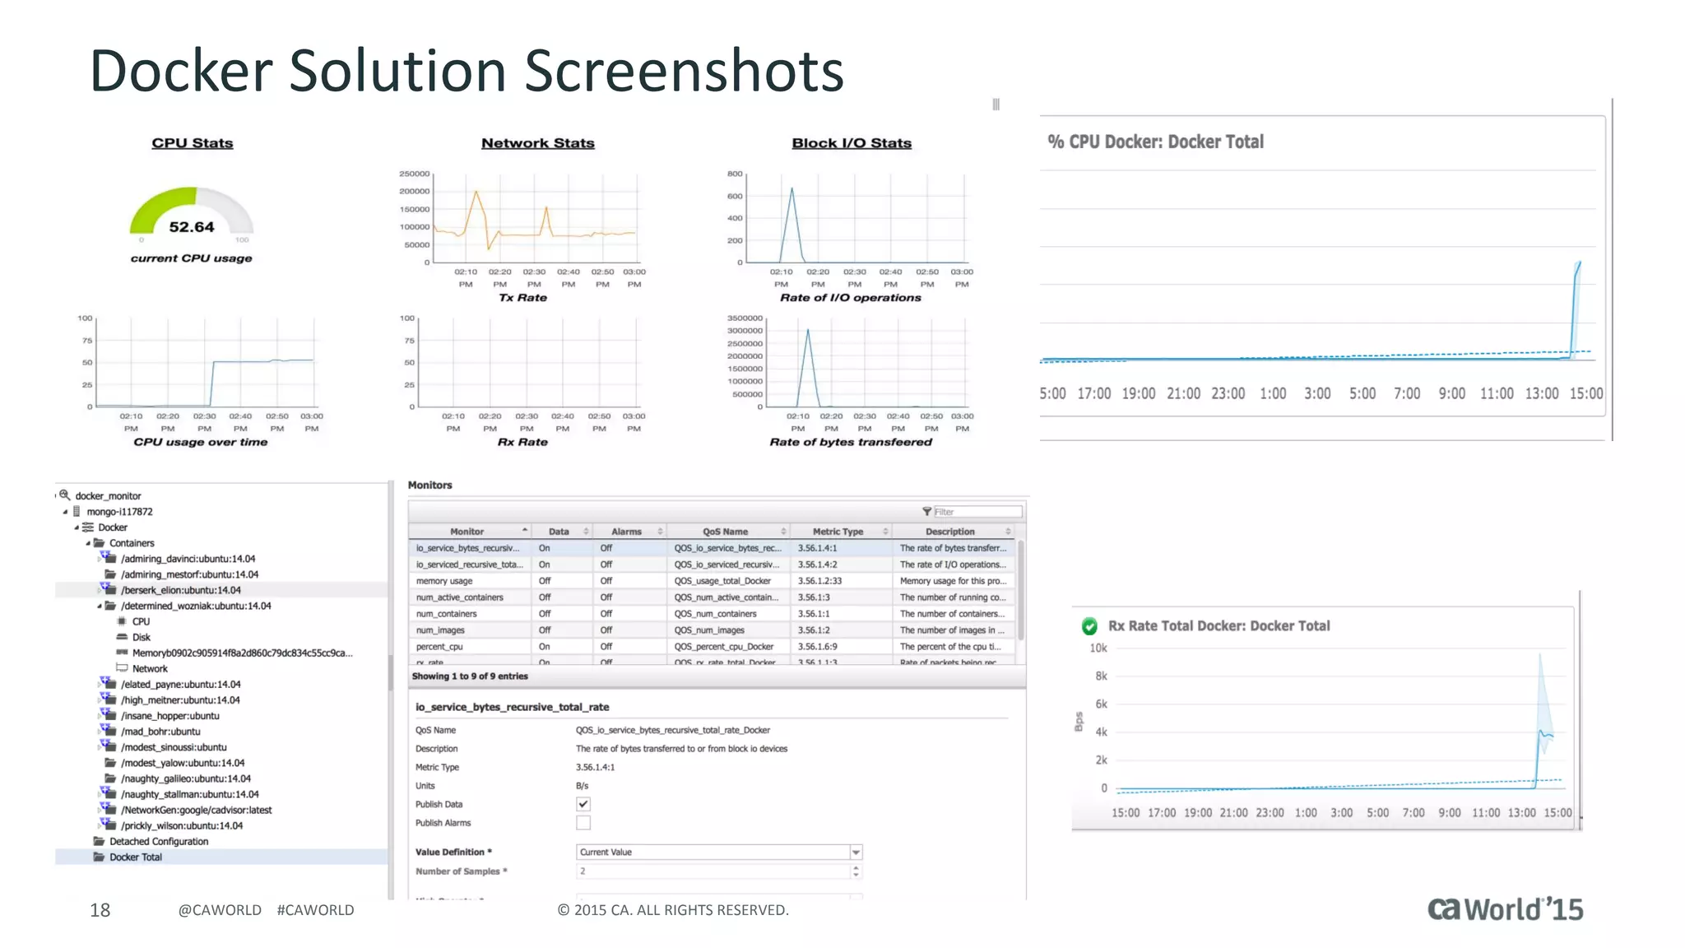Click the Docker Total folder icon
This screenshot has width=1685, height=948.
coord(99,857)
